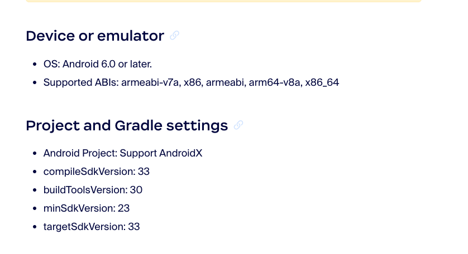Click the targetSdkVersion: 33 line
This screenshot has height=254, width=468.
[92, 227]
